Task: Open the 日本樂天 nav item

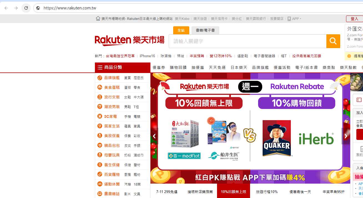Action: click(239, 67)
